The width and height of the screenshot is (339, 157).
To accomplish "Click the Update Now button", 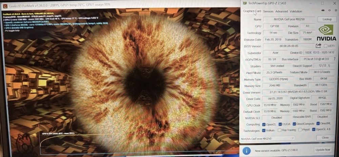I will point(323,150).
